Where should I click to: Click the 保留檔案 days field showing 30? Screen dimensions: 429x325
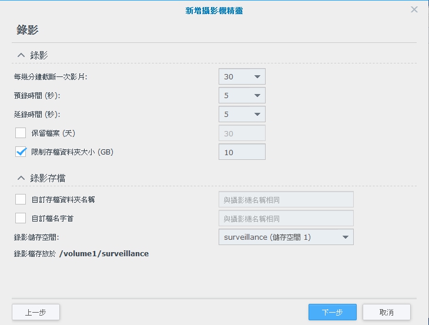pos(242,133)
